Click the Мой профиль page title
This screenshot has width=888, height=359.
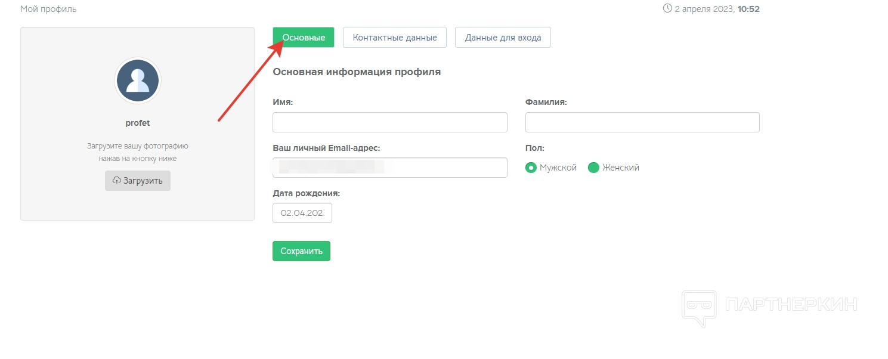48,9
